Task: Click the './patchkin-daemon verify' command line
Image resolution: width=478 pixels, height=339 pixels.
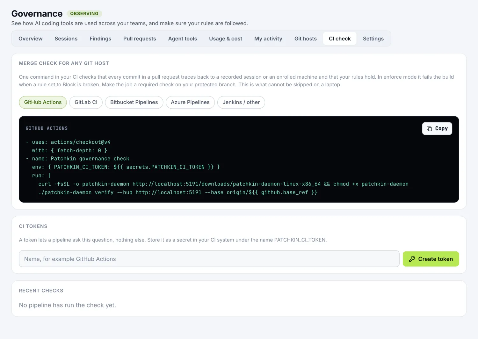Action: (x=178, y=192)
